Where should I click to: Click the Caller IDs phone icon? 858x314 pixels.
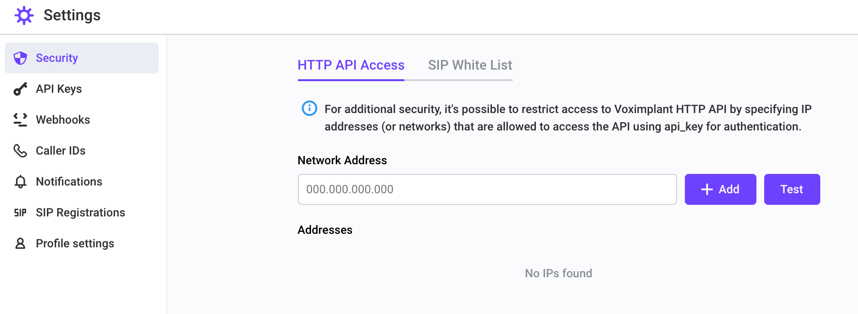(20, 151)
